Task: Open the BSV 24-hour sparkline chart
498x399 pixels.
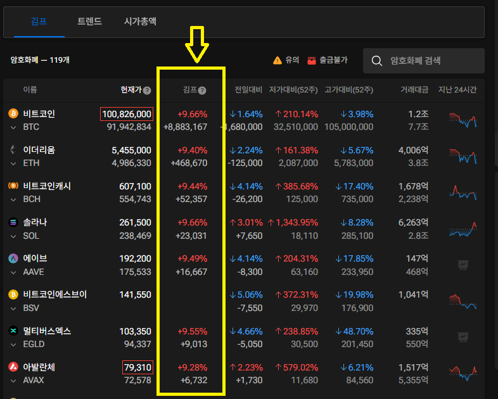Action: click(463, 301)
